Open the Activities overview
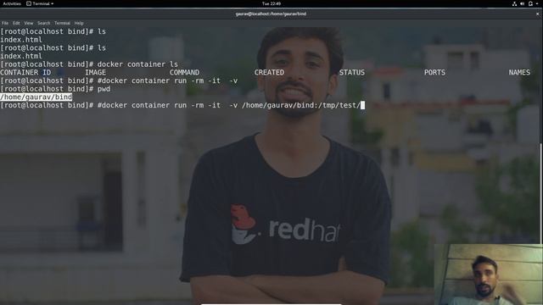 pyautogui.click(x=12, y=3)
